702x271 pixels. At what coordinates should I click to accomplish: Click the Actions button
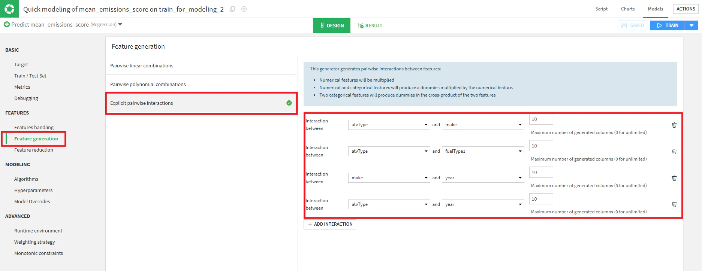click(686, 9)
